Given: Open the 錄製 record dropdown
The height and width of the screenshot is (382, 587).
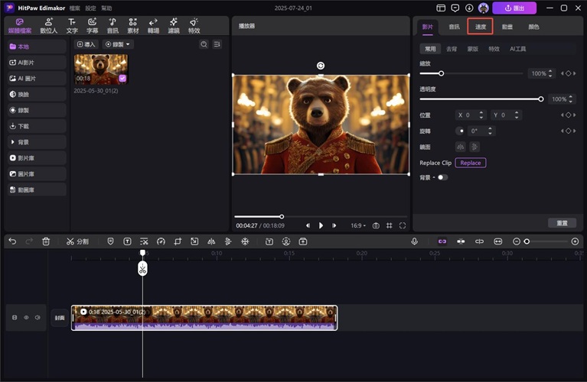Looking at the screenshot, I should 118,44.
